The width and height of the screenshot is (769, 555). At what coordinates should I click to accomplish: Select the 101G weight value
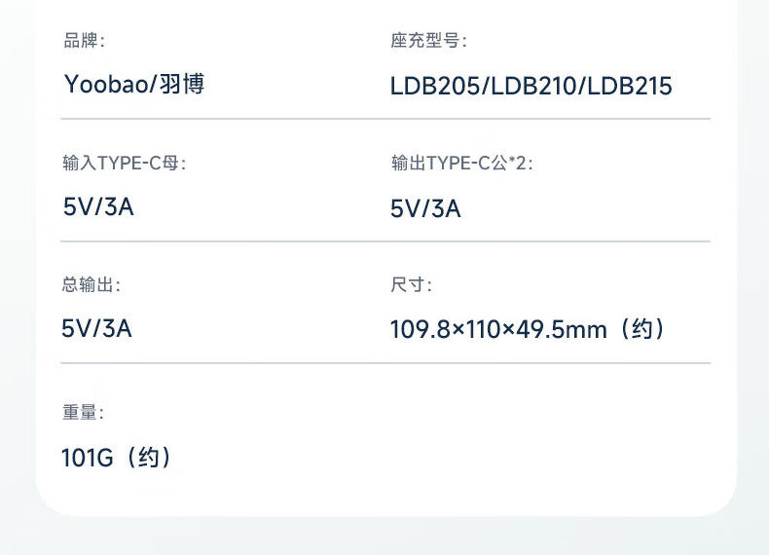[x=88, y=458]
